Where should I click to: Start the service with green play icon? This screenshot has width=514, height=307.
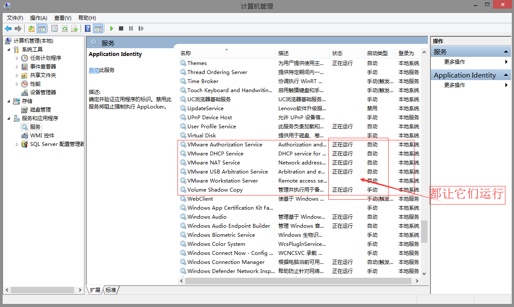point(112,28)
